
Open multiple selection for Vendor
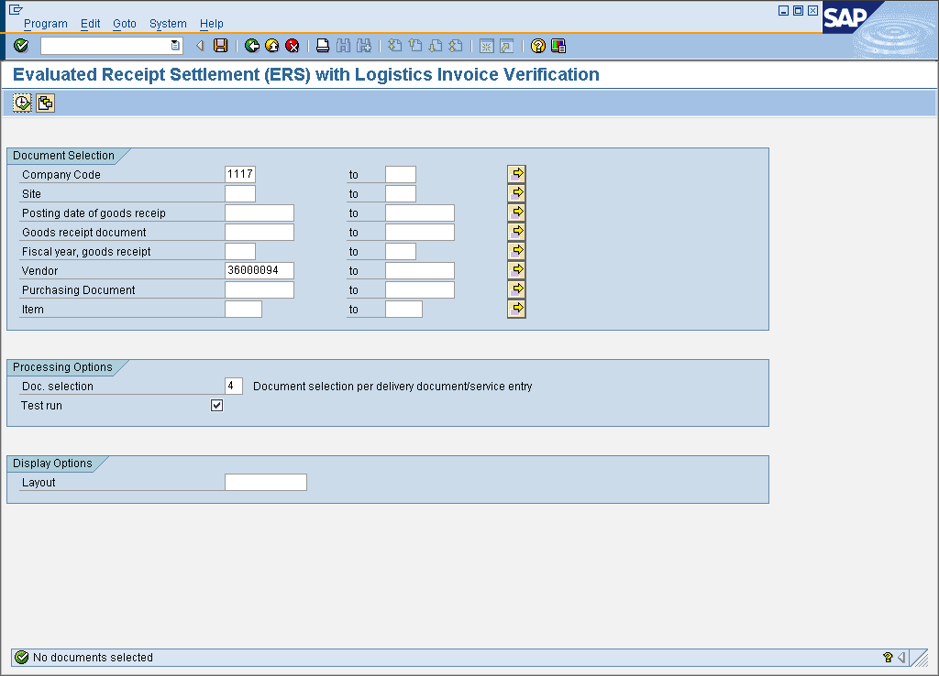coord(516,270)
